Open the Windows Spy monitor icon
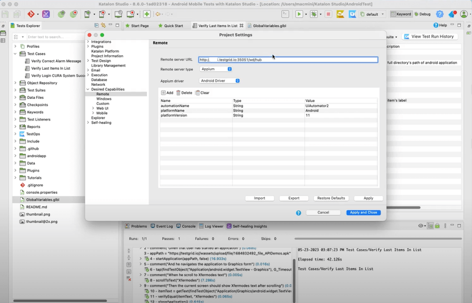The height and width of the screenshot is (303, 472). coord(119,14)
